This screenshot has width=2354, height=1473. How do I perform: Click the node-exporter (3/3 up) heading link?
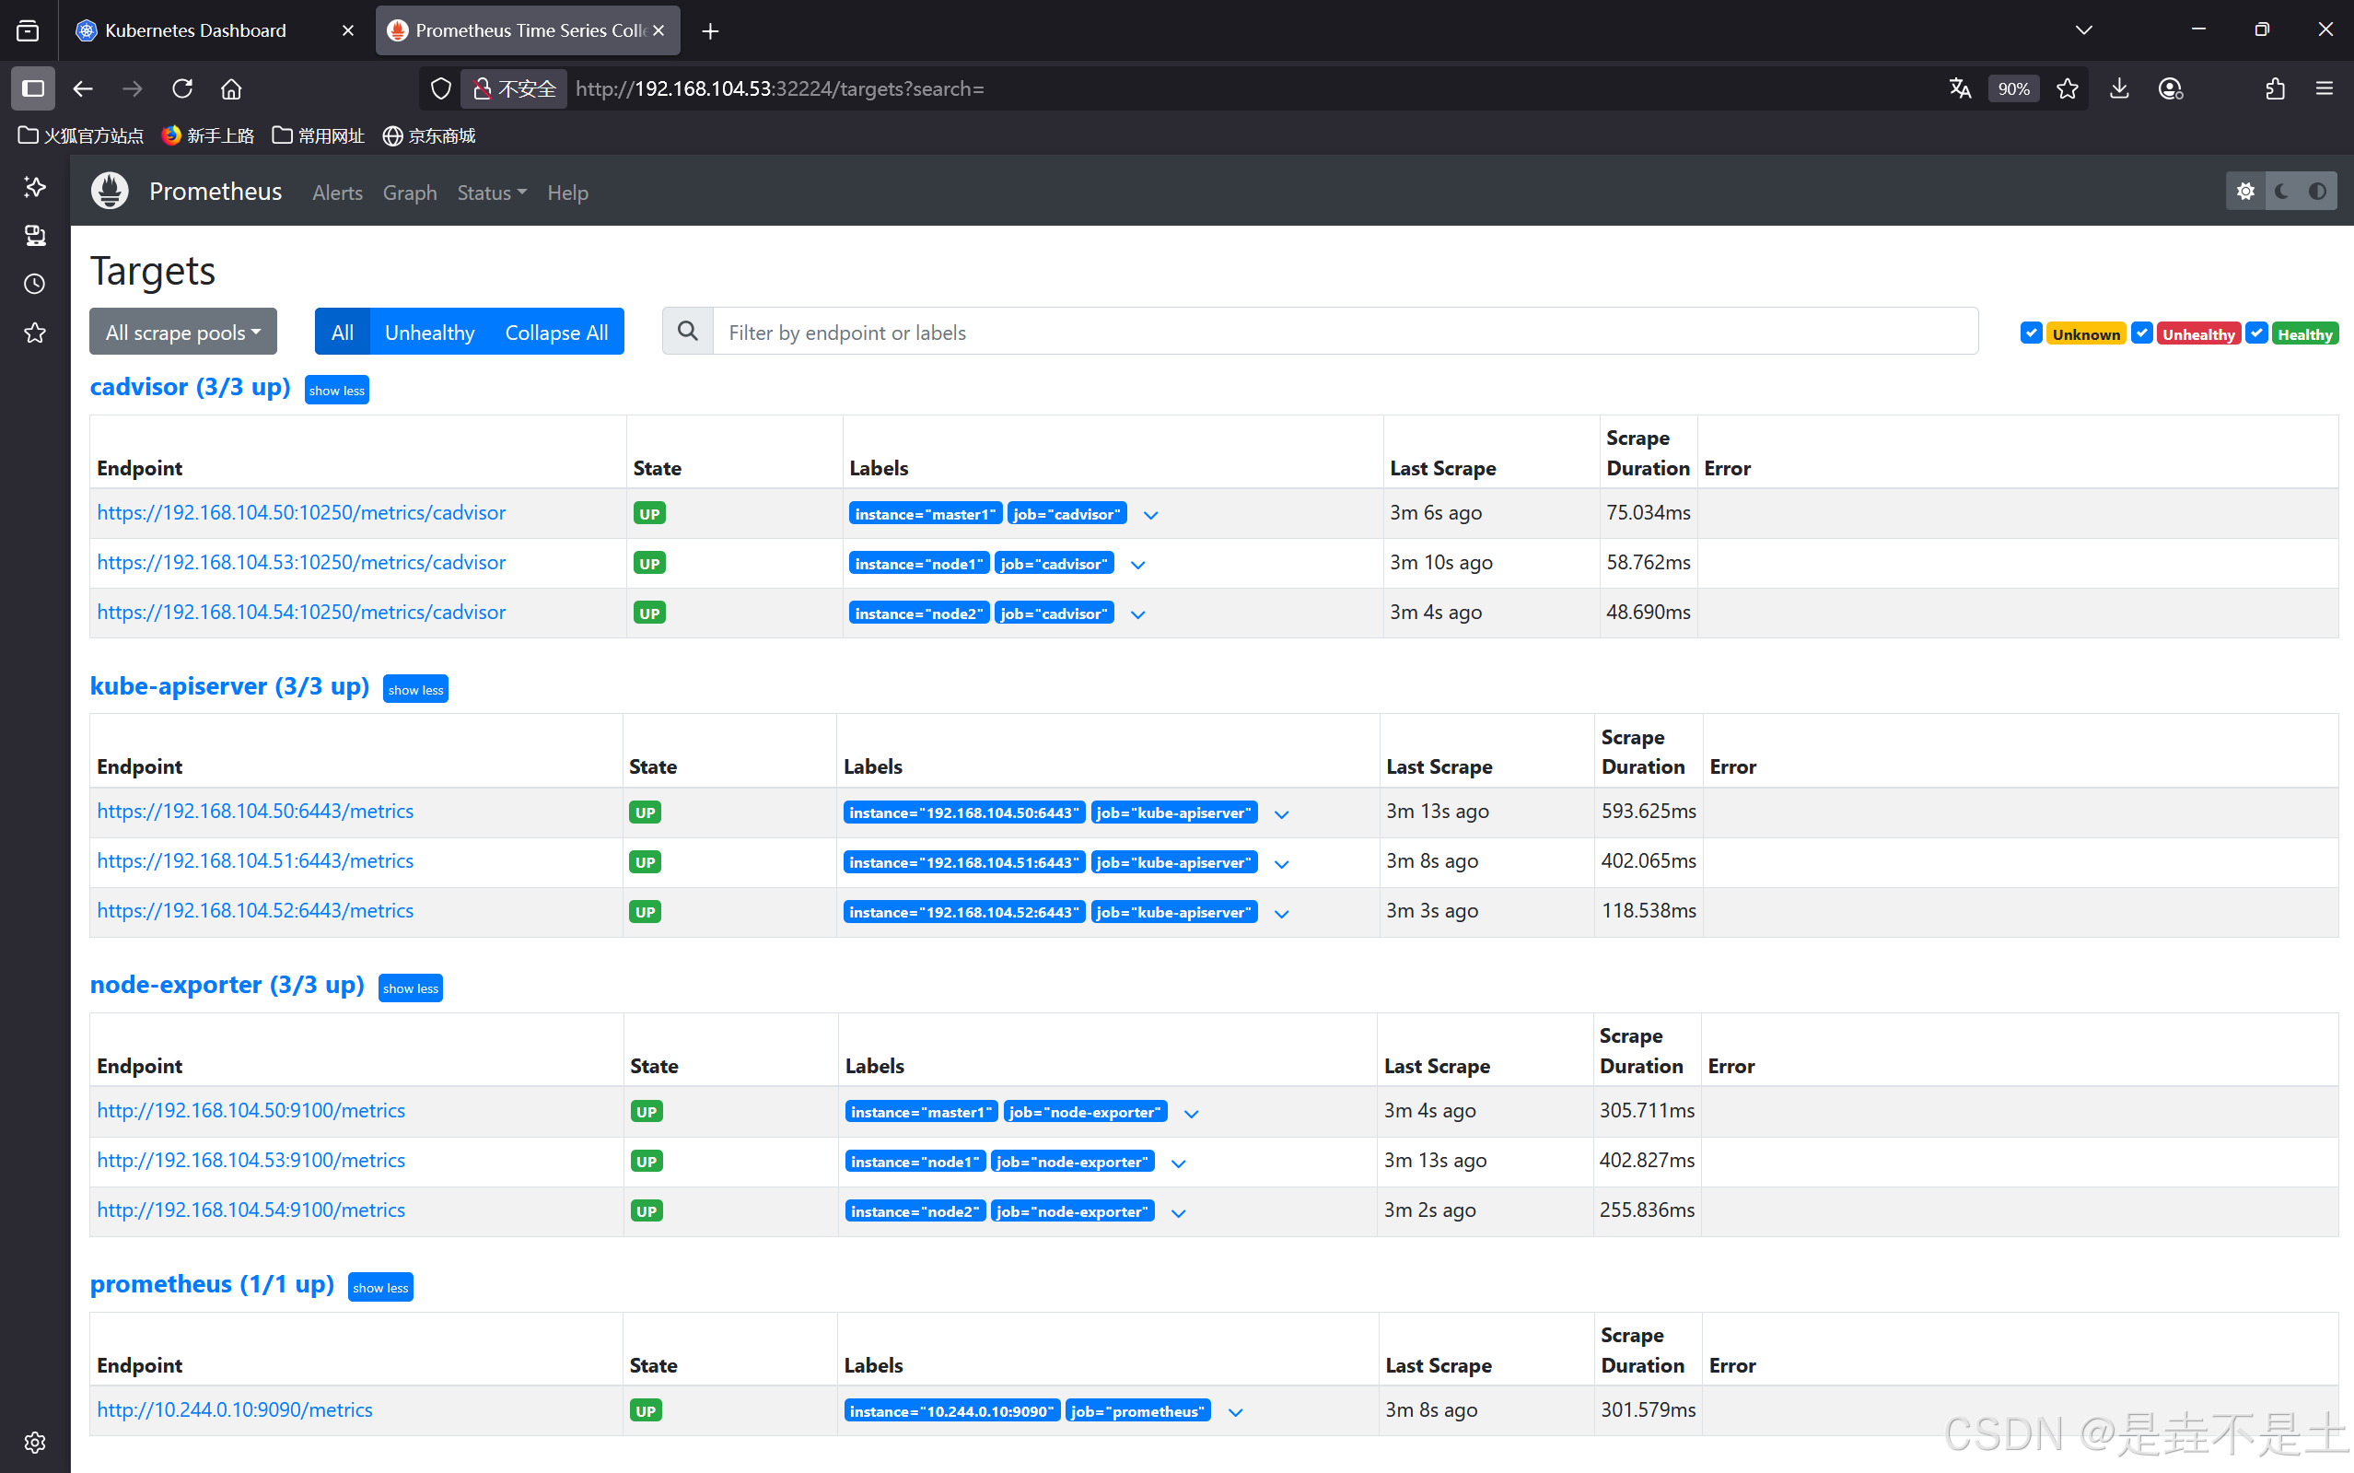(227, 984)
